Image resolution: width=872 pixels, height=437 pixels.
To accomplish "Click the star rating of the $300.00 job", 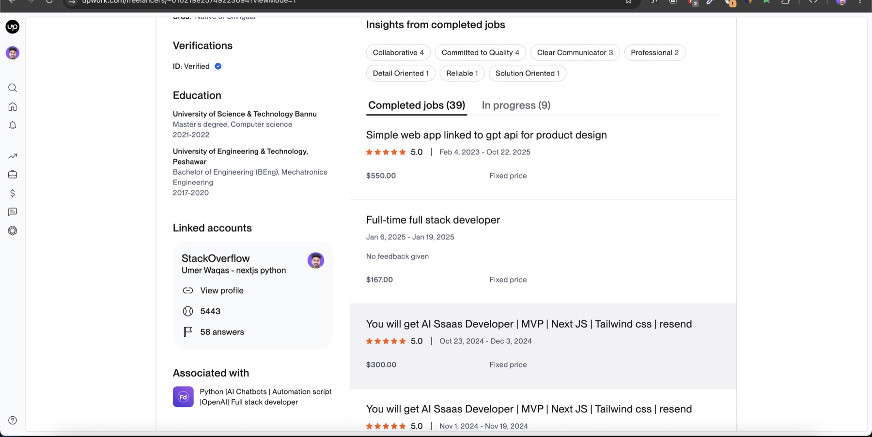I will (x=386, y=341).
